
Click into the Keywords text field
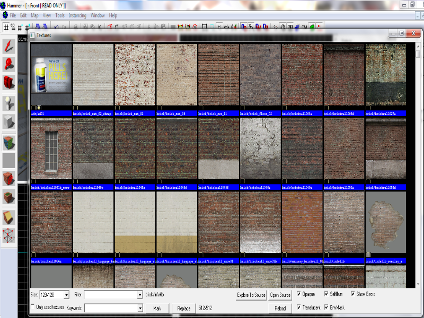[x=111, y=308]
